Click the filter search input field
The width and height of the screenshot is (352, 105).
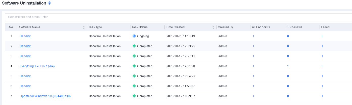[177, 17]
